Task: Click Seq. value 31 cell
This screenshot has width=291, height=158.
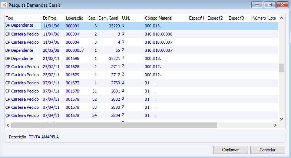Action: [x=95, y=91]
